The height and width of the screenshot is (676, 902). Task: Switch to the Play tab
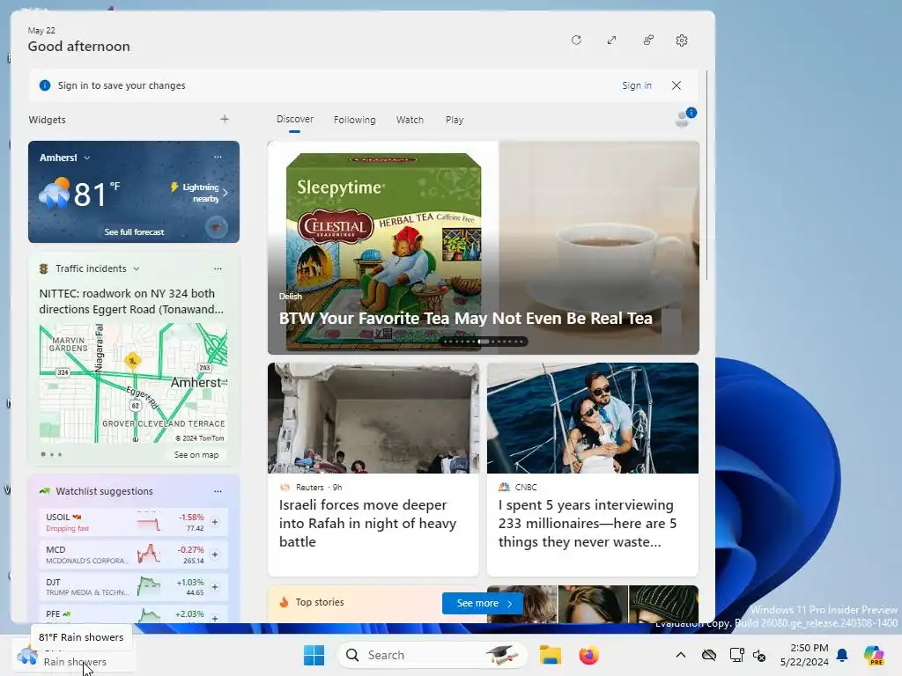tap(454, 120)
